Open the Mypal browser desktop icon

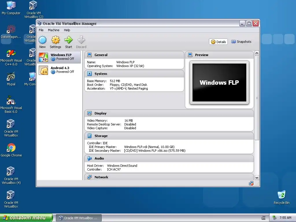pos(11,79)
